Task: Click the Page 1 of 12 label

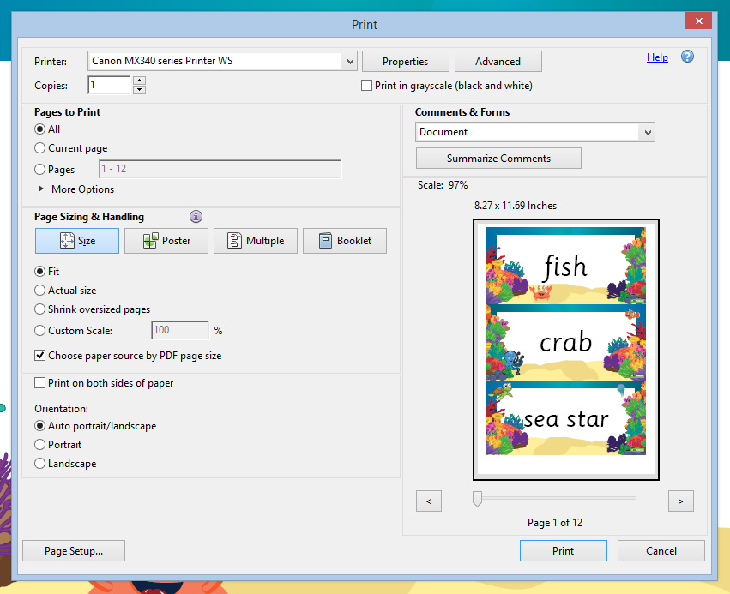Action: tap(554, 523)
